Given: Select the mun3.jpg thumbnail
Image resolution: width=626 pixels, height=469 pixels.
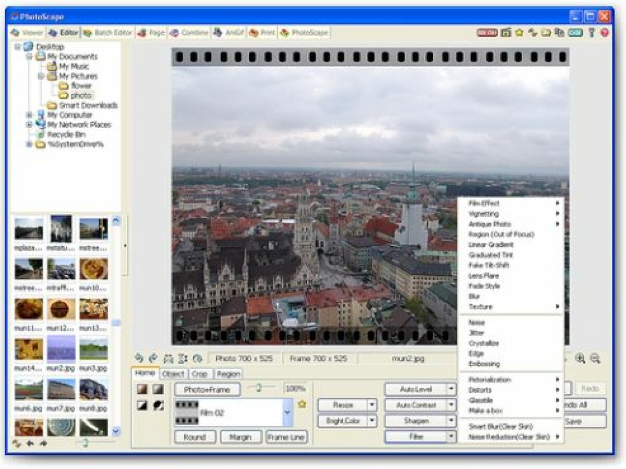Looking at the screenshot, I should coord(93,349).
